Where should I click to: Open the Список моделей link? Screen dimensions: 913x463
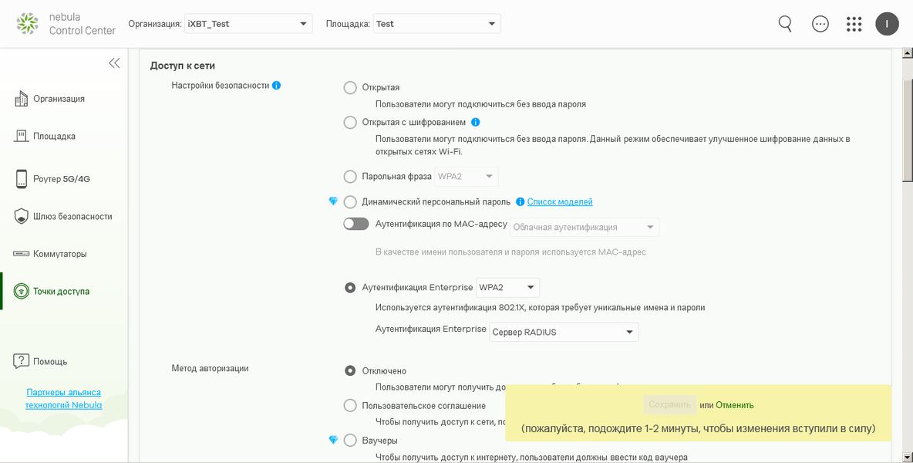click(560, 202)
